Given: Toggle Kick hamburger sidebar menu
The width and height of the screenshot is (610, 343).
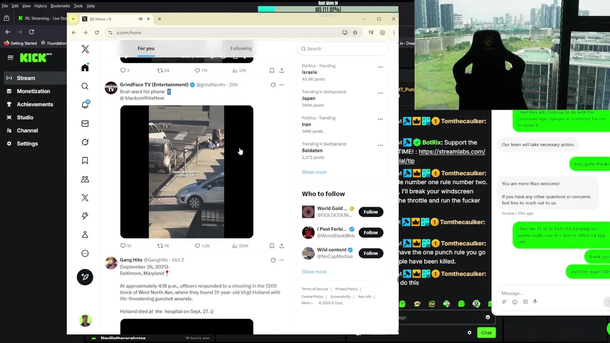Looking at the screenshot, I should (x=10, y=58).
